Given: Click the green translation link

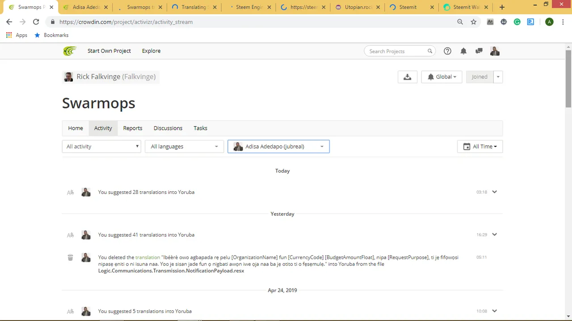Looking at the screenshot, I should (147, 257).
